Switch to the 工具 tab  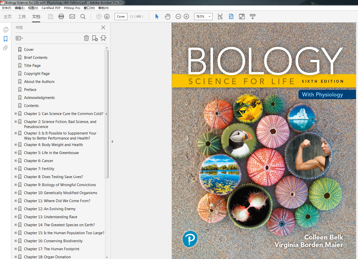click(x=22, y=17)
